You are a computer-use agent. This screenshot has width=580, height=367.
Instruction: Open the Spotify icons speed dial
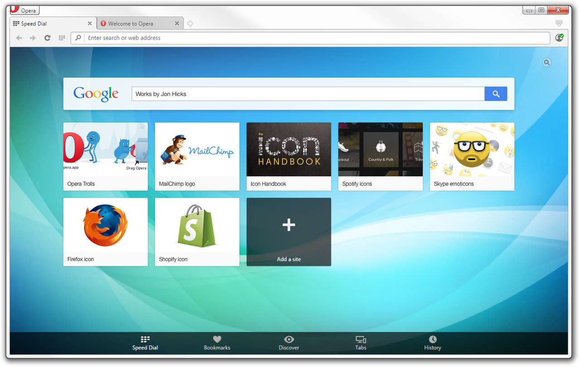(x=380, y=157)
